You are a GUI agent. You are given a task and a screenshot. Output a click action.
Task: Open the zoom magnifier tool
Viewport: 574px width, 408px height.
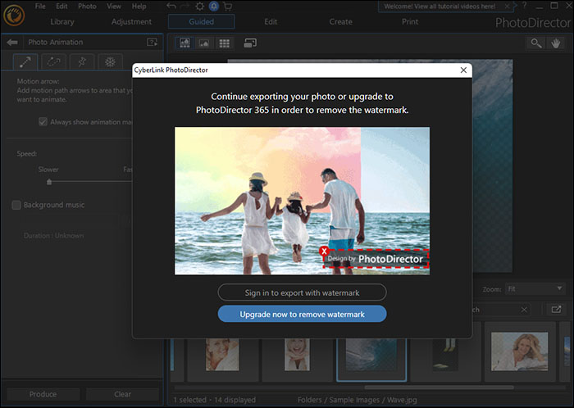click(536, 43)
